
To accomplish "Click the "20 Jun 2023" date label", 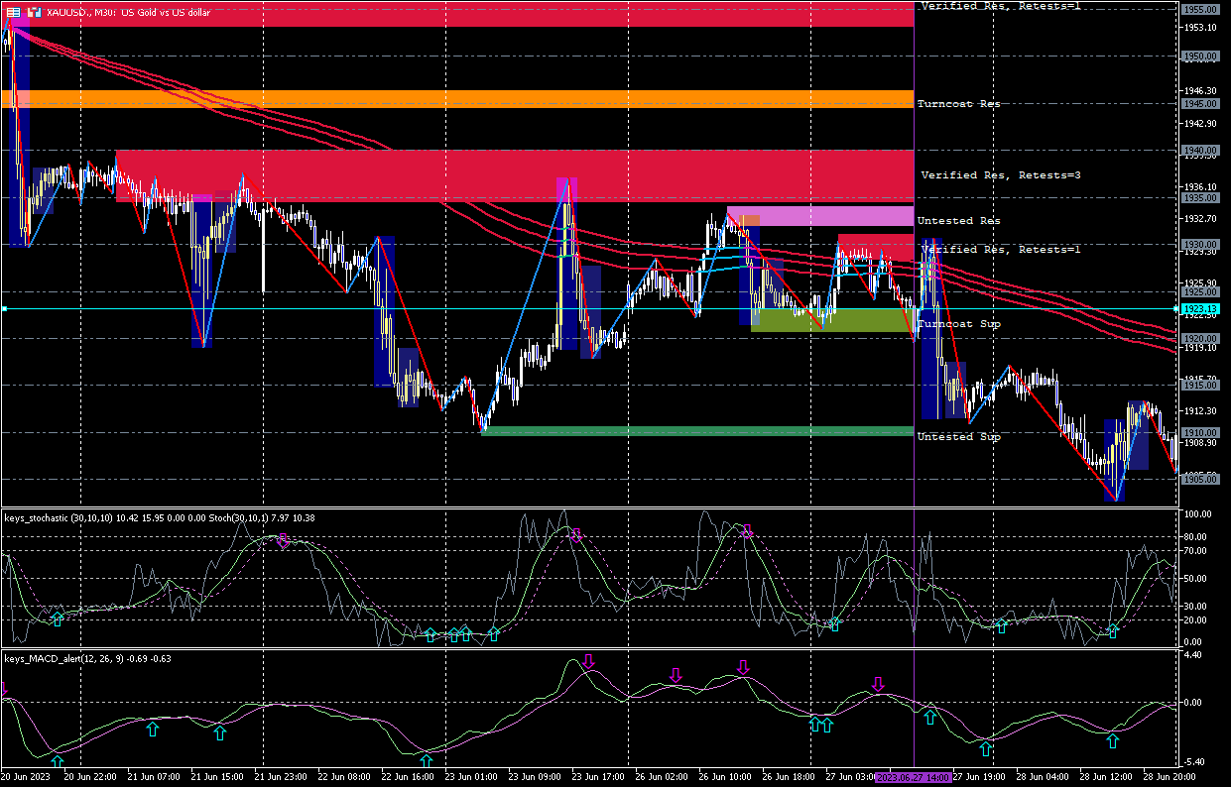I will 27,778.
